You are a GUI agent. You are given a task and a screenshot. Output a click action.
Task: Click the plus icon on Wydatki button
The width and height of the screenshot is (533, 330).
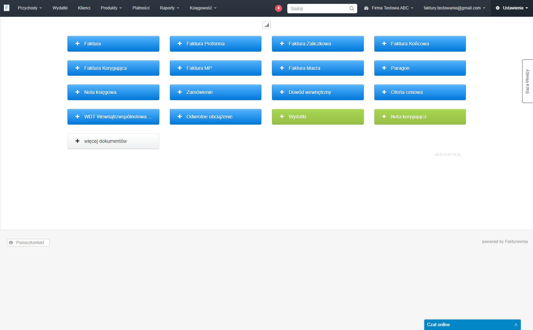pyautogui.click(x=282, y=117)
